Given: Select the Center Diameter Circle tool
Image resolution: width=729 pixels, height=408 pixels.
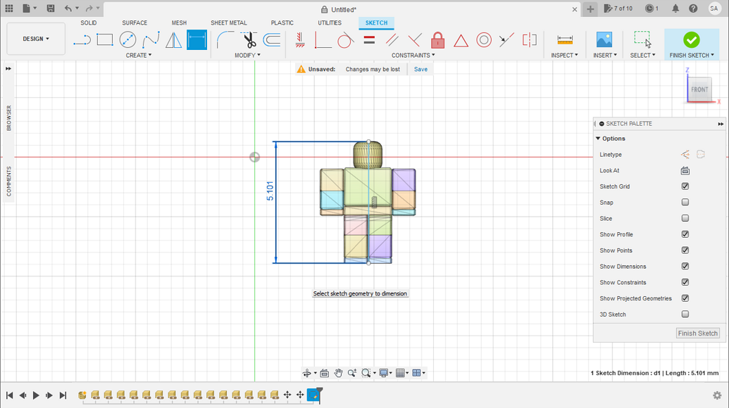Looking at the screenshot, I should pos(127,40).
